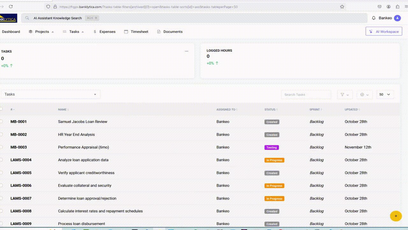The width and height of the screenshot is (408, 230).
Task: Open the 50 per-page dropdown
Action: coord(385,94)
